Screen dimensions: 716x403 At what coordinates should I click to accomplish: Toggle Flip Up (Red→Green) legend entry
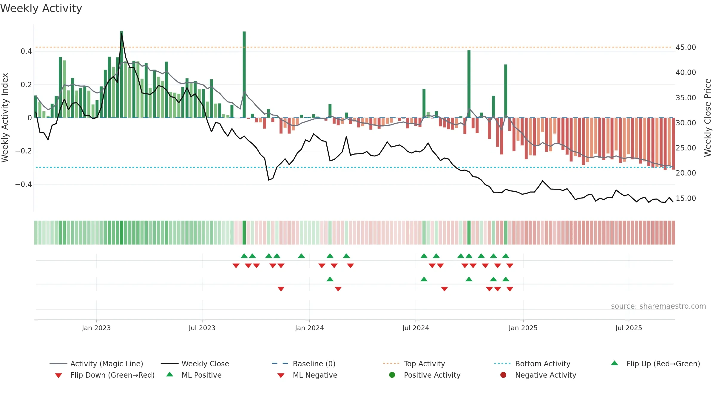[x=655, y=364]
